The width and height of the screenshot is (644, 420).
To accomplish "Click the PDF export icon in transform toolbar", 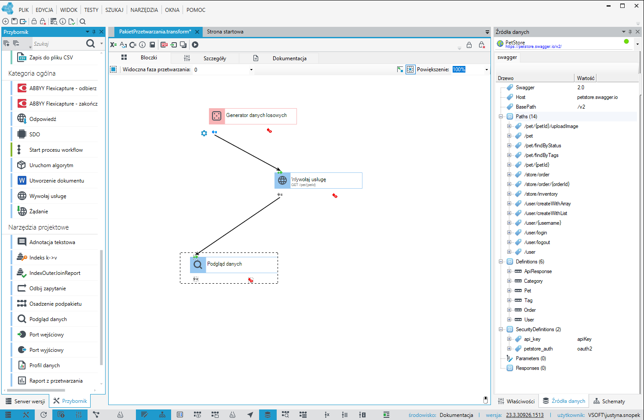I will point(164,44).
